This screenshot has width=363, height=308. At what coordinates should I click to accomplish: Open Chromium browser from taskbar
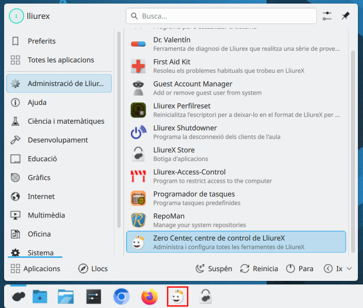pyautogui.click(x=122, y=297)
